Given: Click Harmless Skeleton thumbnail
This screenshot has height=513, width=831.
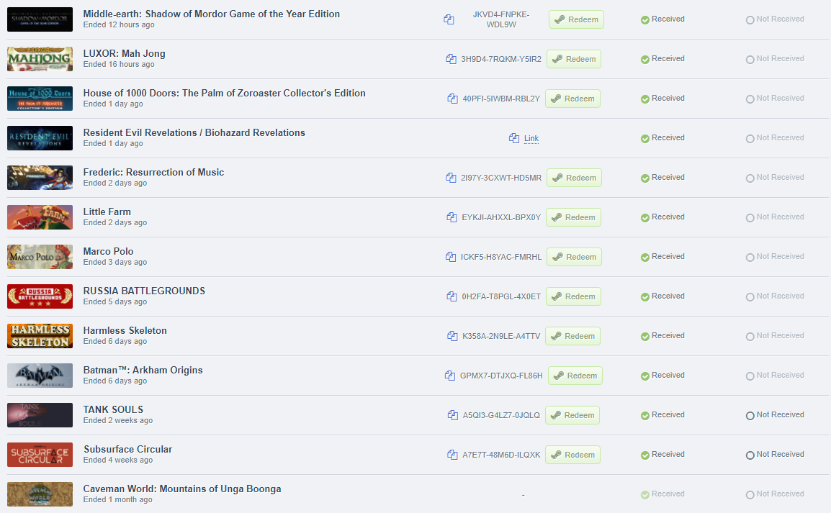Looking at the screenshot, I should tap(40, 336).
